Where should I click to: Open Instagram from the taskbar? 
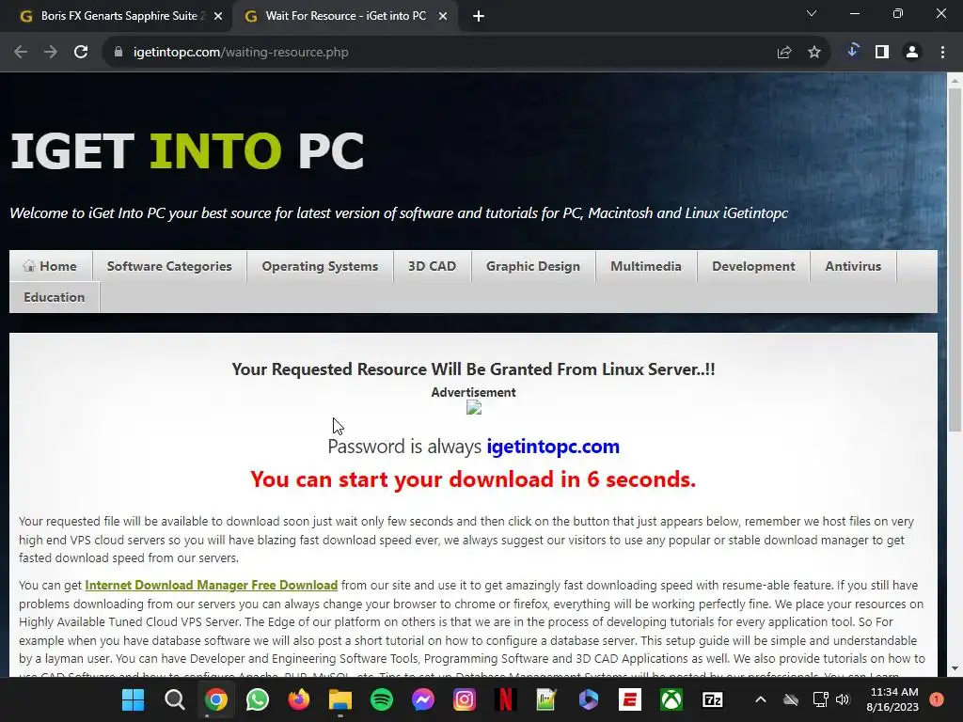point(465,699)
